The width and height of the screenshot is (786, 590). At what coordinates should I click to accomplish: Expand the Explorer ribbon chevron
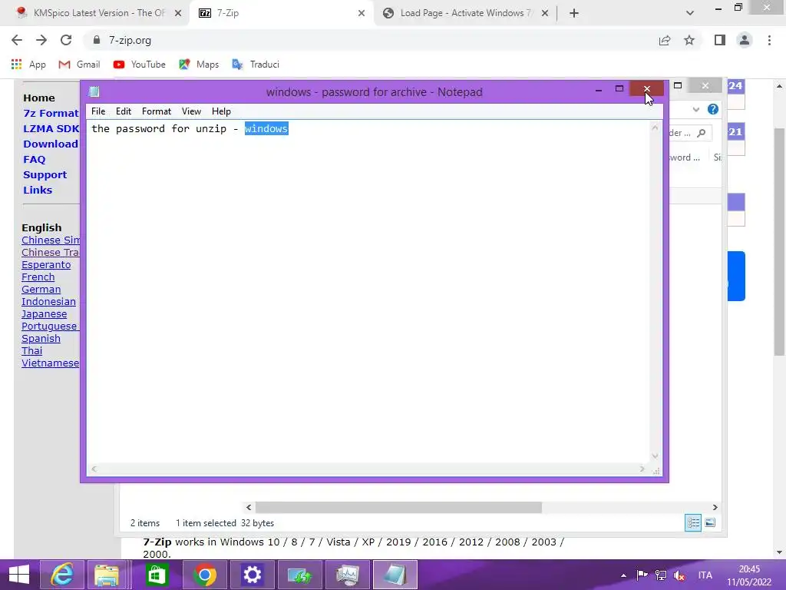695,109
